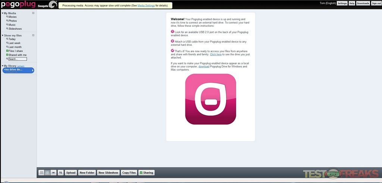382x183 pixels.
Task: Click the sort order arrows icon
Action: (60, 173)
